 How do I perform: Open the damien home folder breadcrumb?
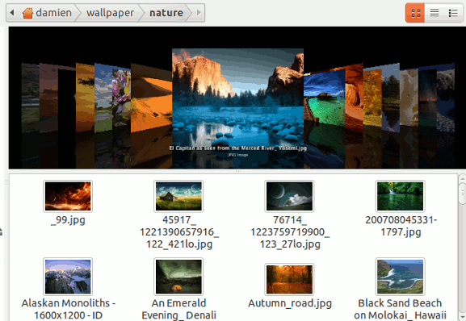pyautogui.click(x=48, y=13)
